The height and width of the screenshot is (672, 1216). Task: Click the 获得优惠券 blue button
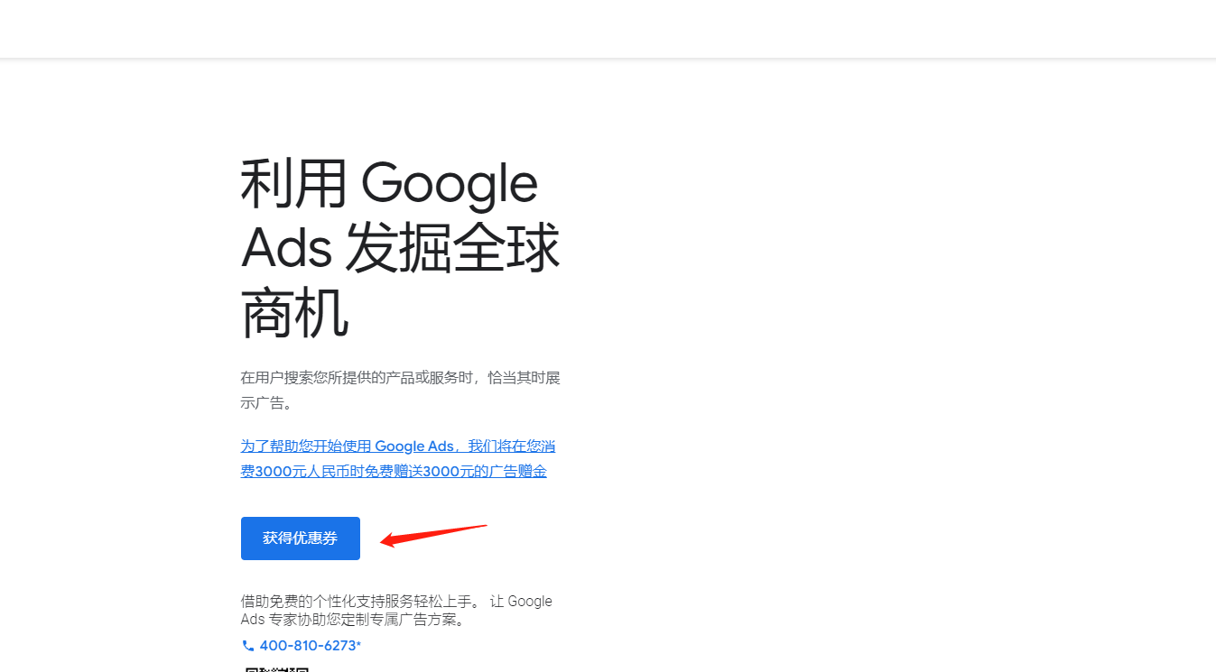(x=301, y=539)
